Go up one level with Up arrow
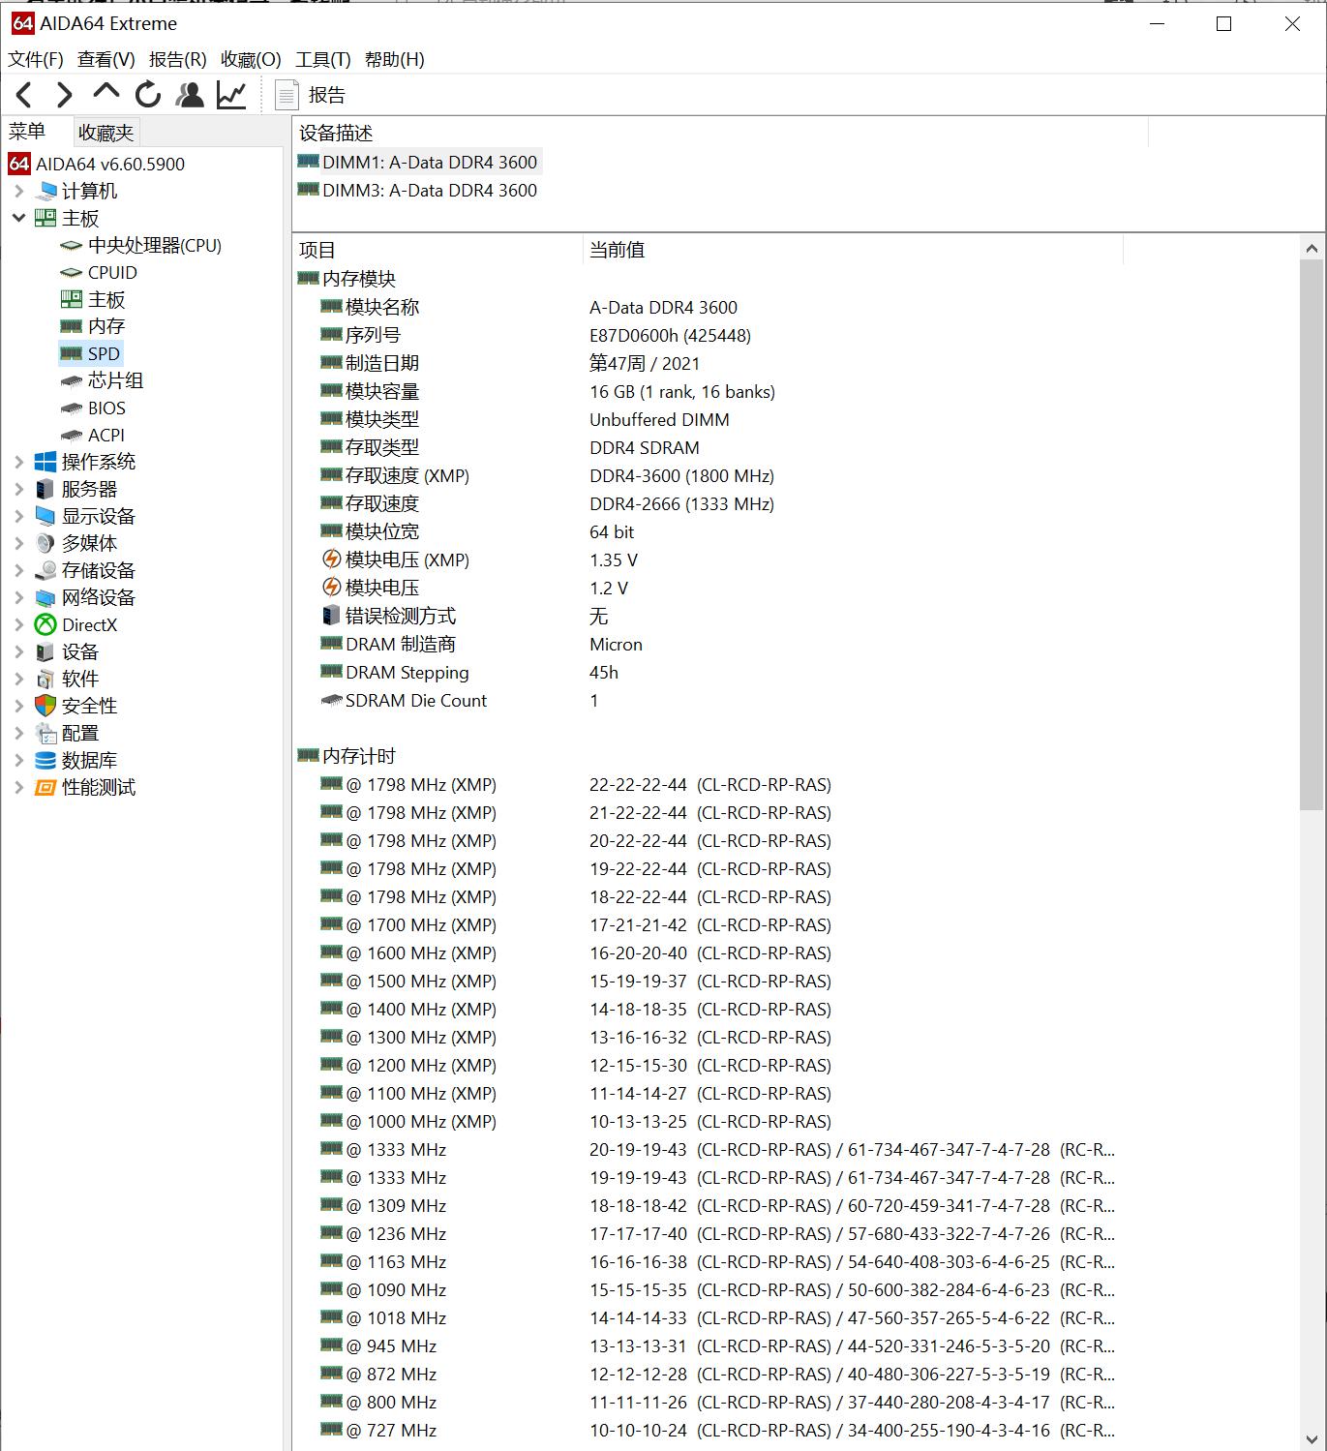Screen dimensions: 1327x1451 (106, 93)
